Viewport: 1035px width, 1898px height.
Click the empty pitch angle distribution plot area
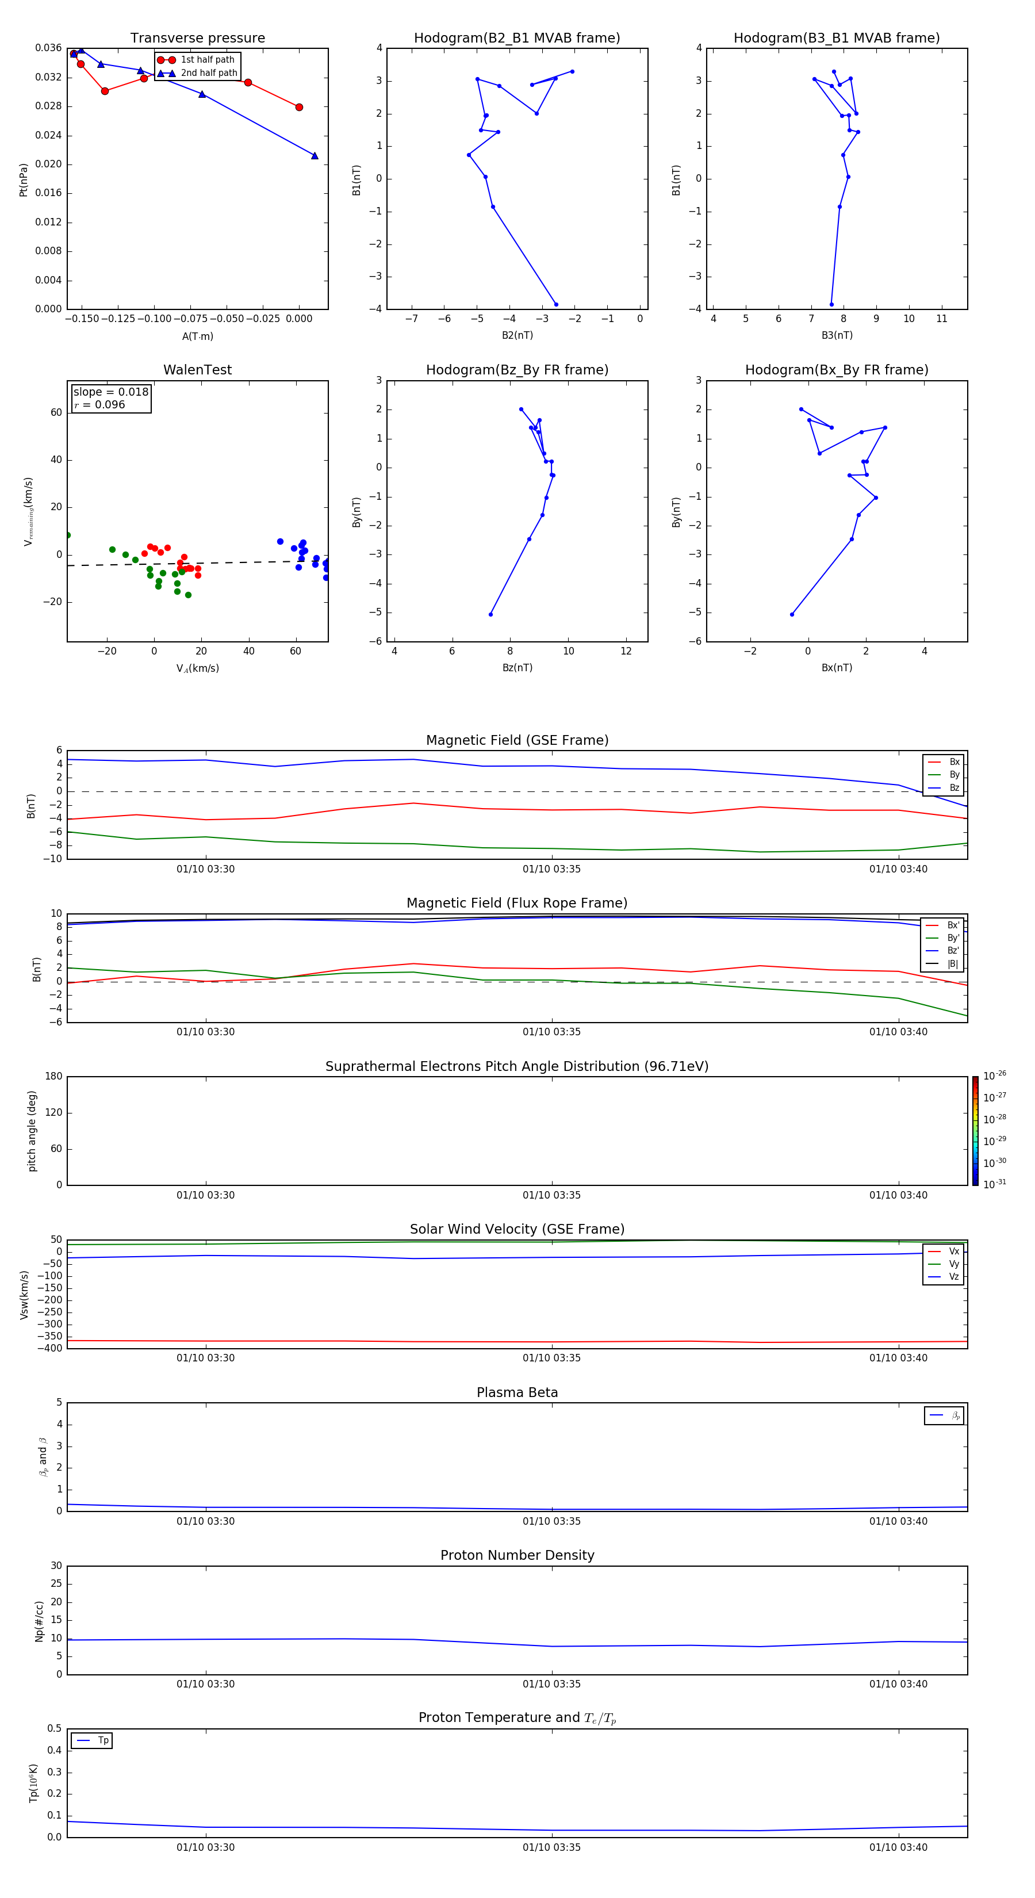pos(517,1131)
